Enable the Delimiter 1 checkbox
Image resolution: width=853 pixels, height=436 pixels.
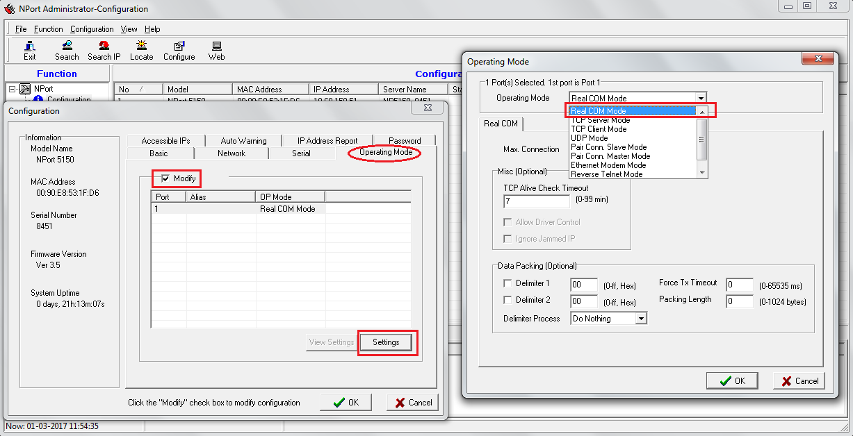tap(507, 283)
